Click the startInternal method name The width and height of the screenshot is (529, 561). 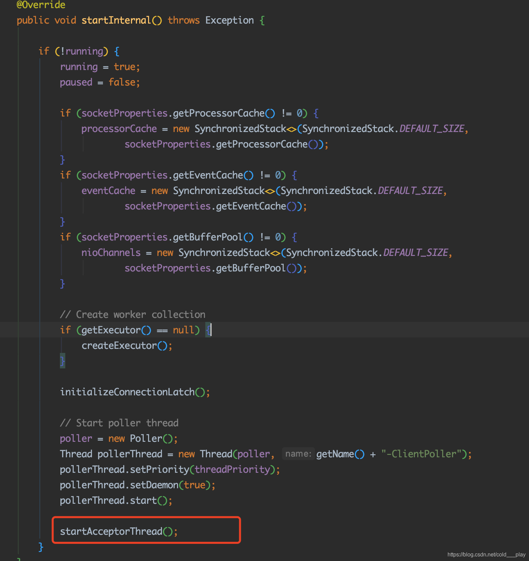[116, 20]
